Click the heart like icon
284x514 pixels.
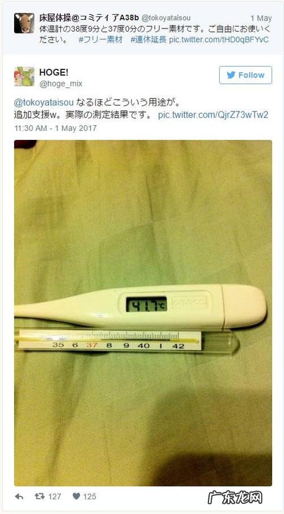76,496
